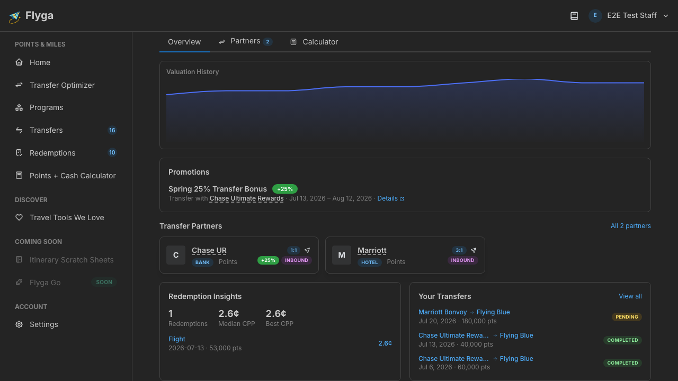Viewport: 678px width, 381px height.
Task: Switch to the Partners tab
Action: point(245,41)
